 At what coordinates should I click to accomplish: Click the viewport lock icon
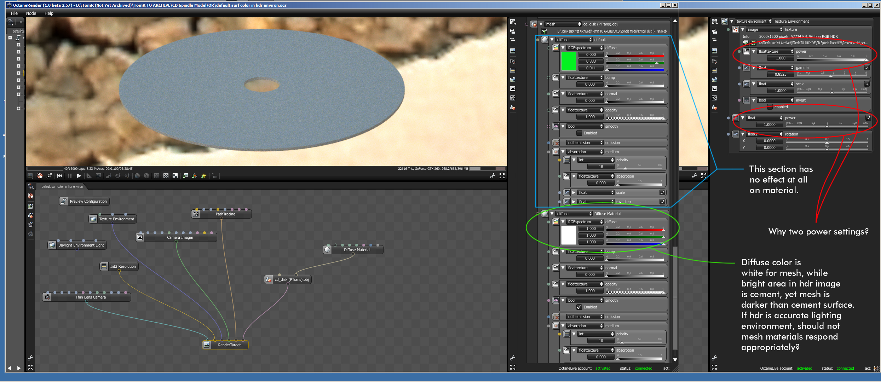[x=214, y=176]
